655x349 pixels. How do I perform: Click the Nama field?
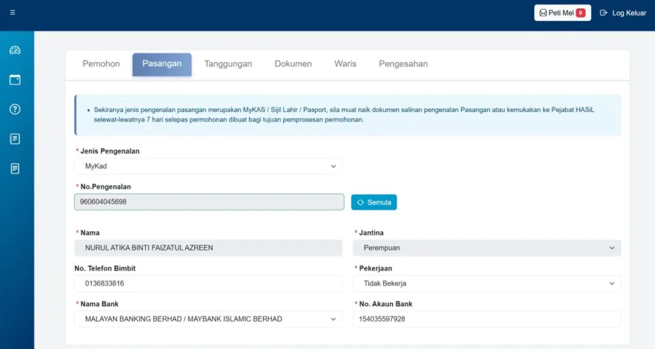(x=208, y=248)
